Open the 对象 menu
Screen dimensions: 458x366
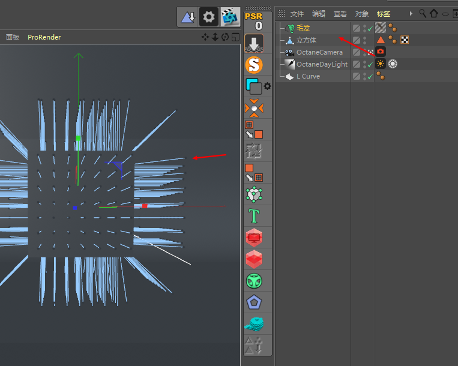tap(362, 14)
